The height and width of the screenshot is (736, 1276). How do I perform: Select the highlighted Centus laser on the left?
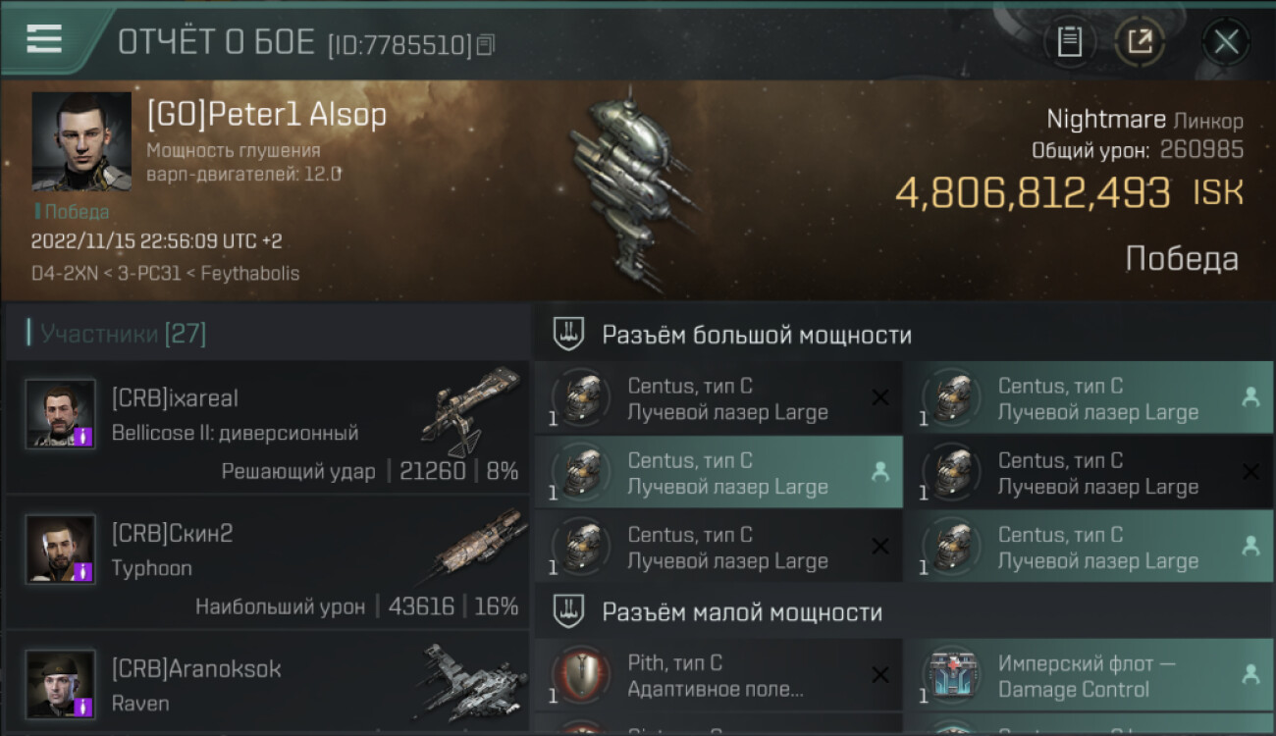tap(718, 473)
